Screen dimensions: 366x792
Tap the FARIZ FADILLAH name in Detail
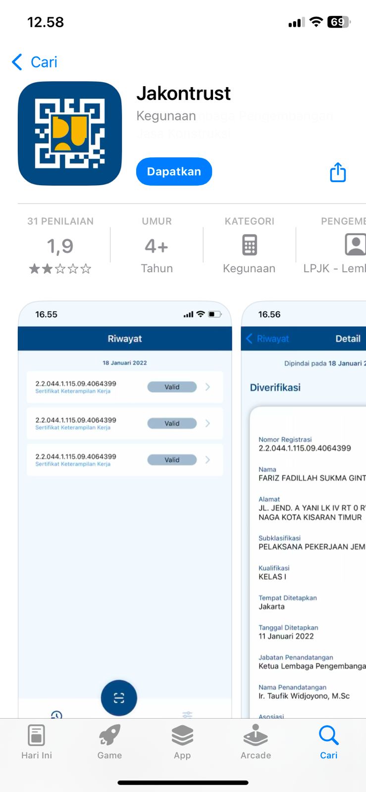[312, 478]
